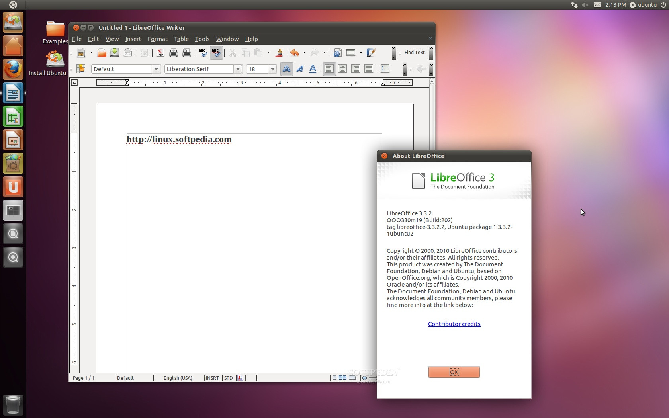Toggle Numbering list on/off
The image size is (669, 418).
tap(385, 69)
